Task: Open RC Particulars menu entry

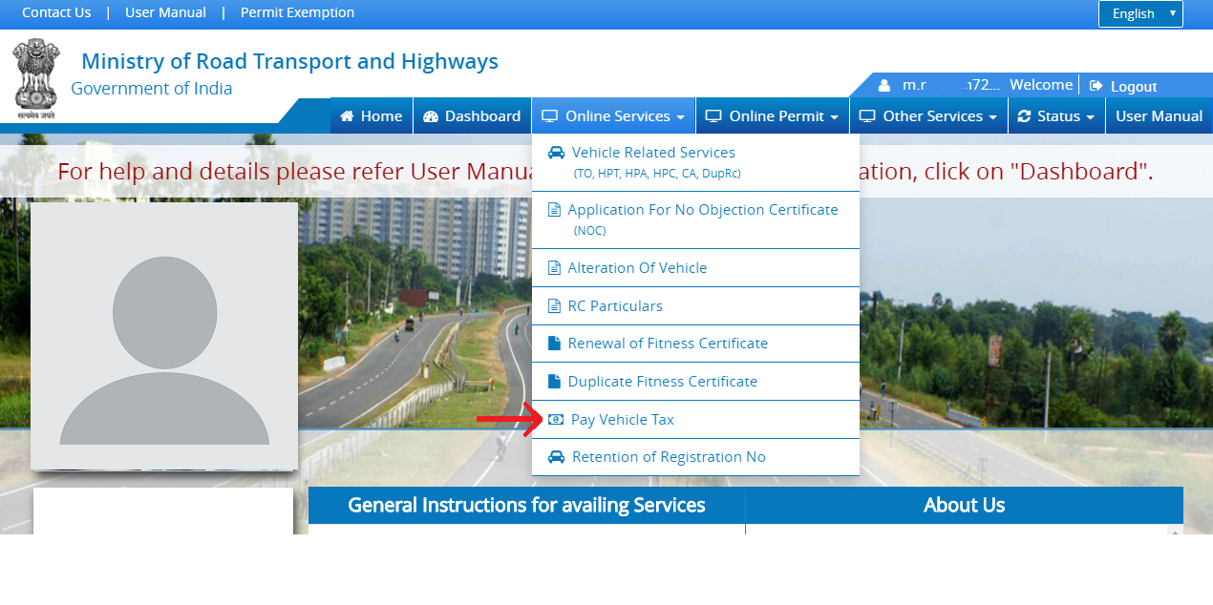Action: [x=695, y=306]
